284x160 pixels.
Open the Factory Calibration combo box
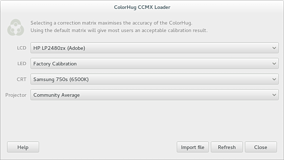point(151,64)
